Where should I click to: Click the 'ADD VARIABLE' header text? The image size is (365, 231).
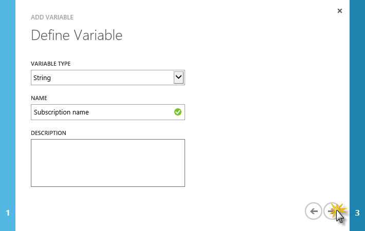(52, 17)
